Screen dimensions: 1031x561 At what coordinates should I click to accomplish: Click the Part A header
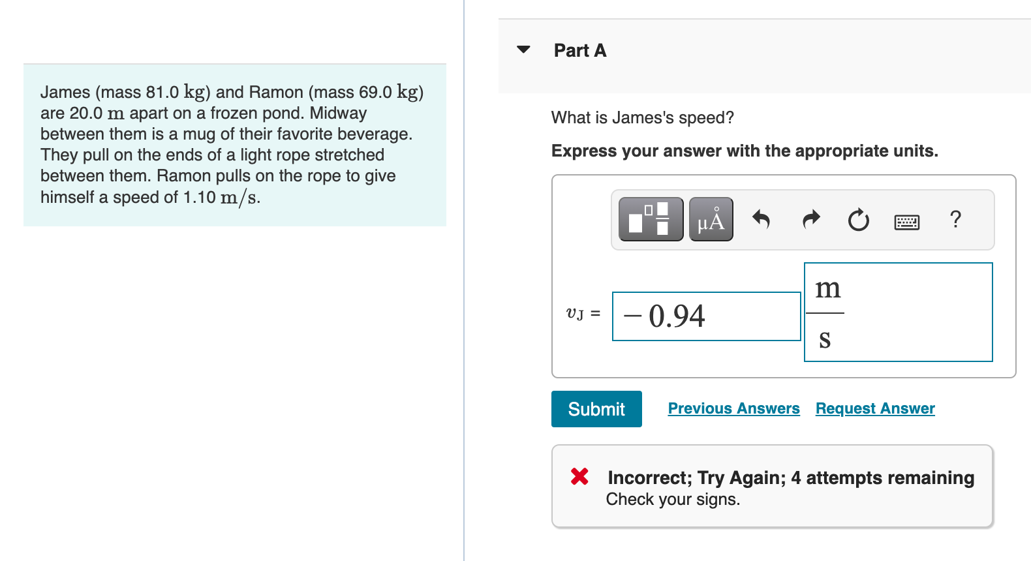(x=579, y=50)
